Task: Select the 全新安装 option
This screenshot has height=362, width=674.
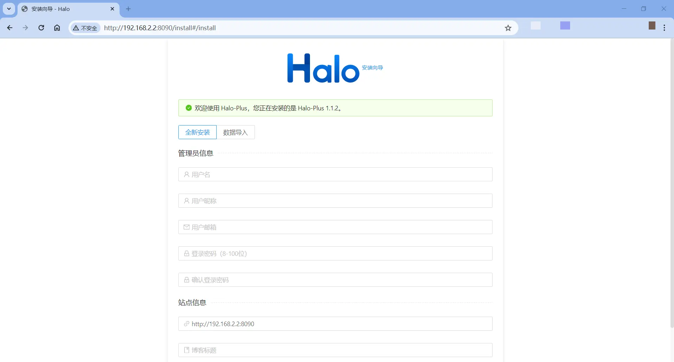Action: (x=197, y=132)
